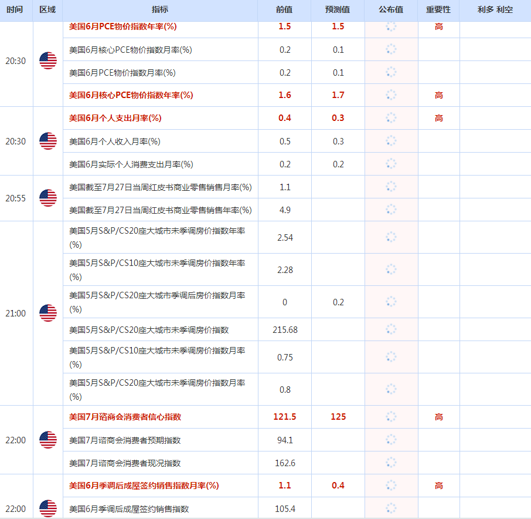Click the US flag beside 美国6月季调后成屋签约销售指数
531x519 pixels.
48,508
